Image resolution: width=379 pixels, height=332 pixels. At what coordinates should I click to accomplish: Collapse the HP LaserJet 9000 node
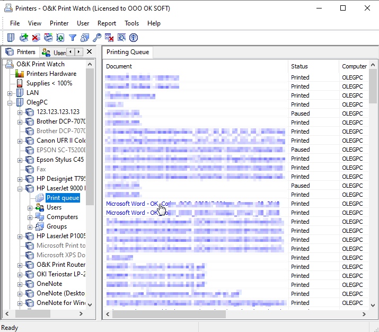coord(20,188)
